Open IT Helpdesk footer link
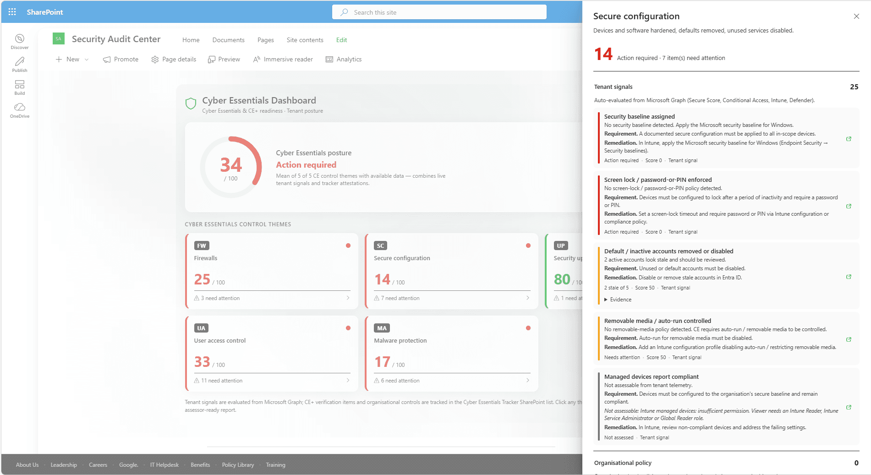This screenshot has height=475, width=871. [x=164, y=464]
